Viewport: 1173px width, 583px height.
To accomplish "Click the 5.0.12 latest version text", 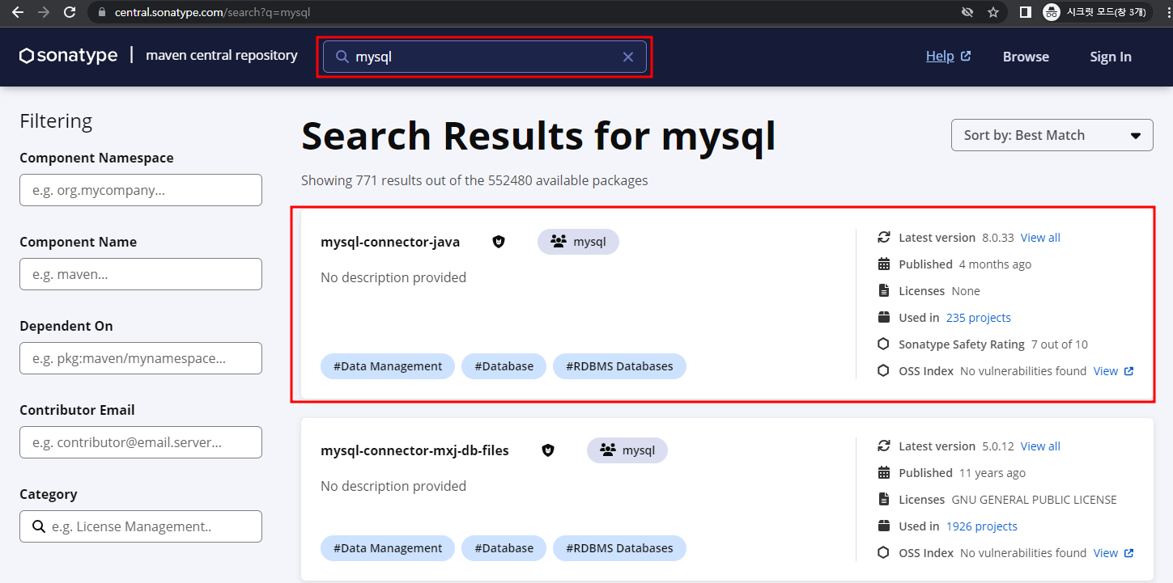I will (x=997, y=446).
